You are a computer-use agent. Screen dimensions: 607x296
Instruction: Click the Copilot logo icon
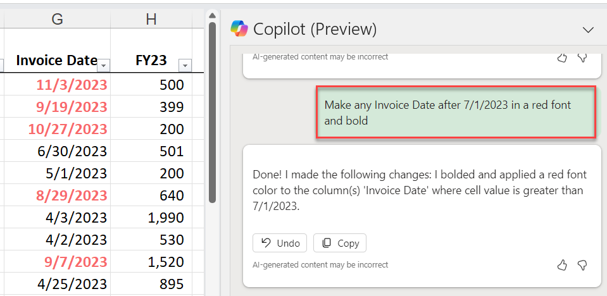point(239,29)
